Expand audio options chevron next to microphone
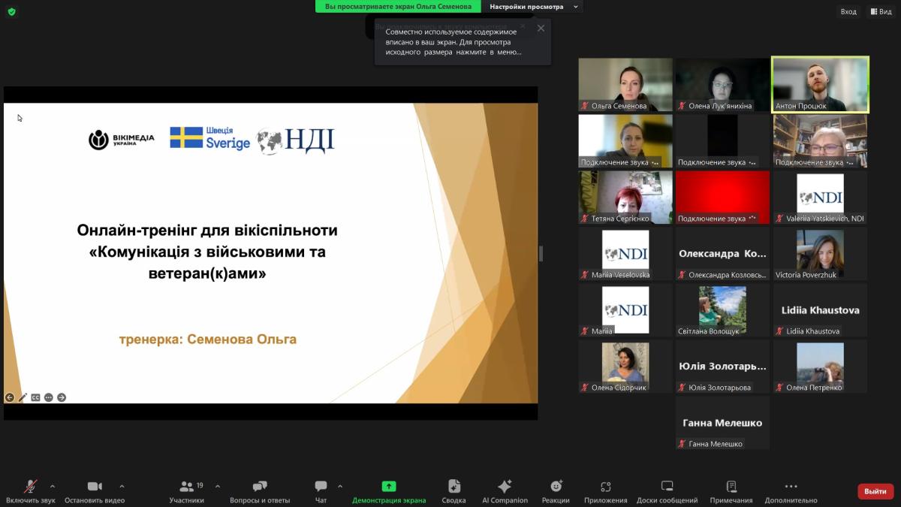 coord(52,486)
